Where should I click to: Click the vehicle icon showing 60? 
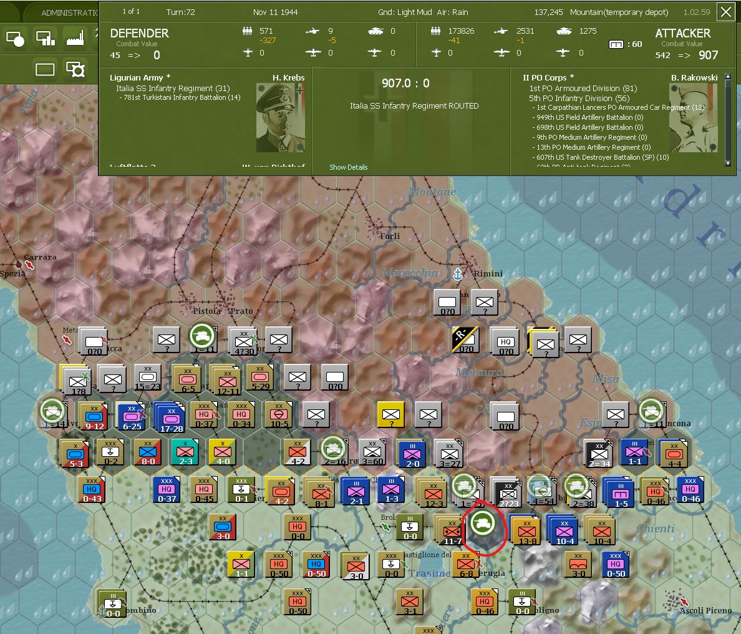click(616, 44)
